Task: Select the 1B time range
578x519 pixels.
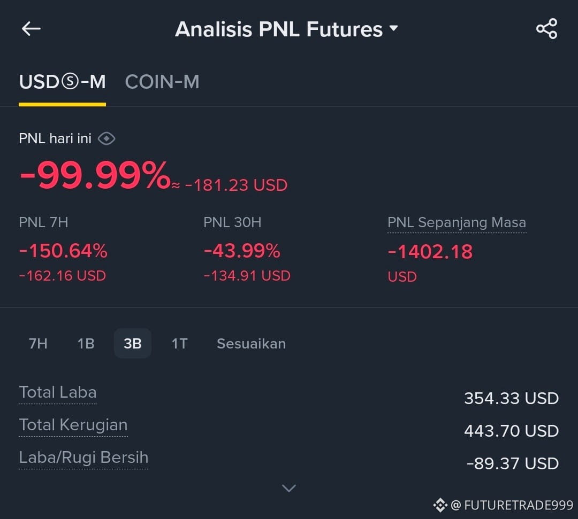Action: pyautogui.click(x=86, y=344)
